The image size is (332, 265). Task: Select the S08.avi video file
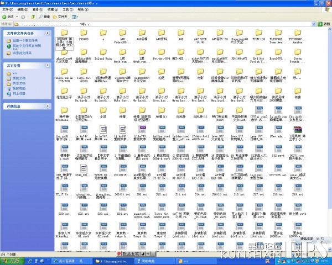(142, 190)
